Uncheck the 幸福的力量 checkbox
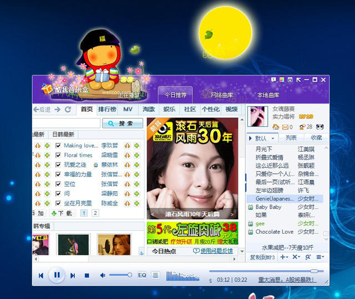The height and width of the screenshot is (299, 355). click(x=58, y=174)
